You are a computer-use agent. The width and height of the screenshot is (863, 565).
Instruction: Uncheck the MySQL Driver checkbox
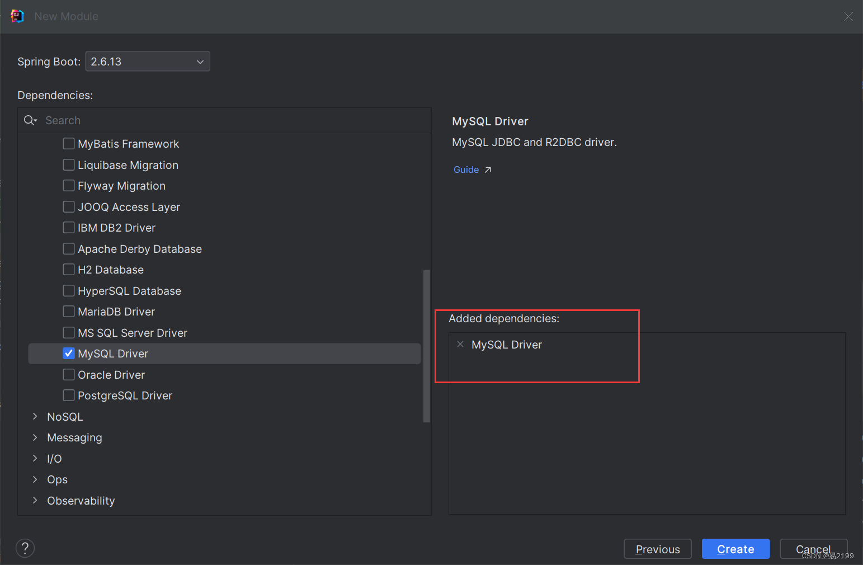(69, 353)
